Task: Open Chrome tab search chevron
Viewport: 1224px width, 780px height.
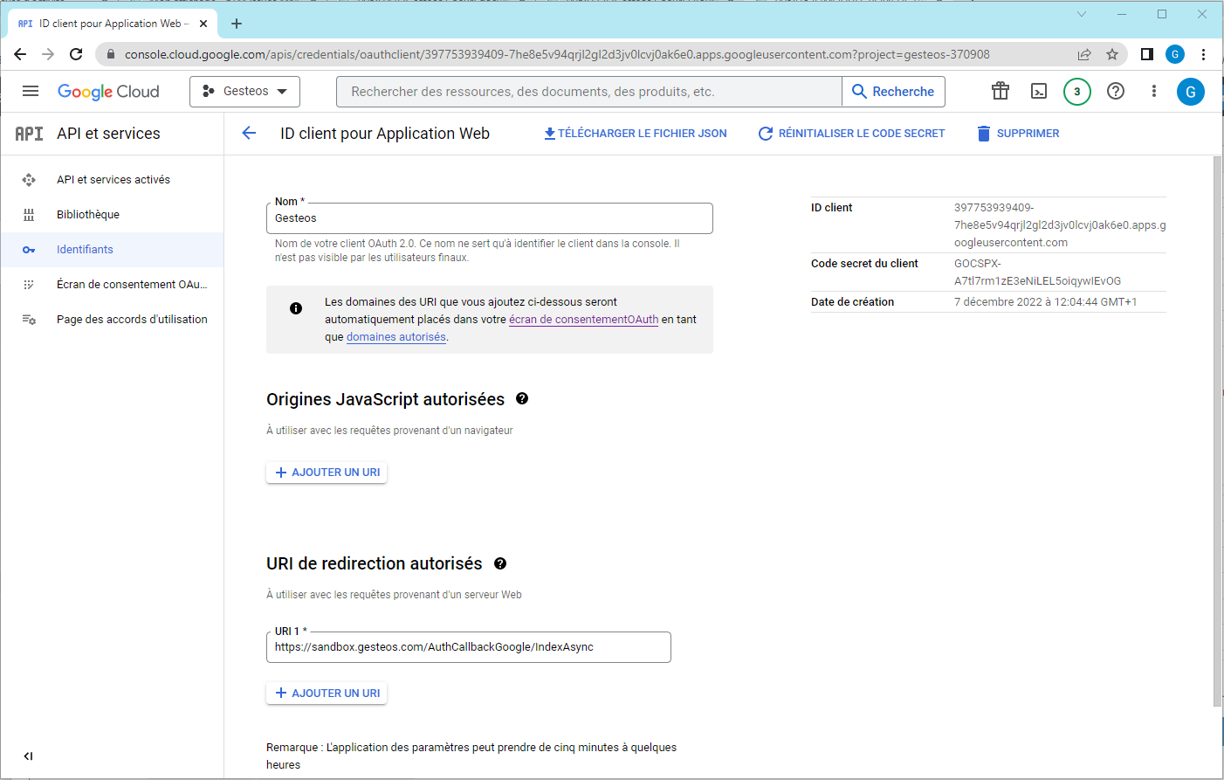Action: [x=1082, y=14]
